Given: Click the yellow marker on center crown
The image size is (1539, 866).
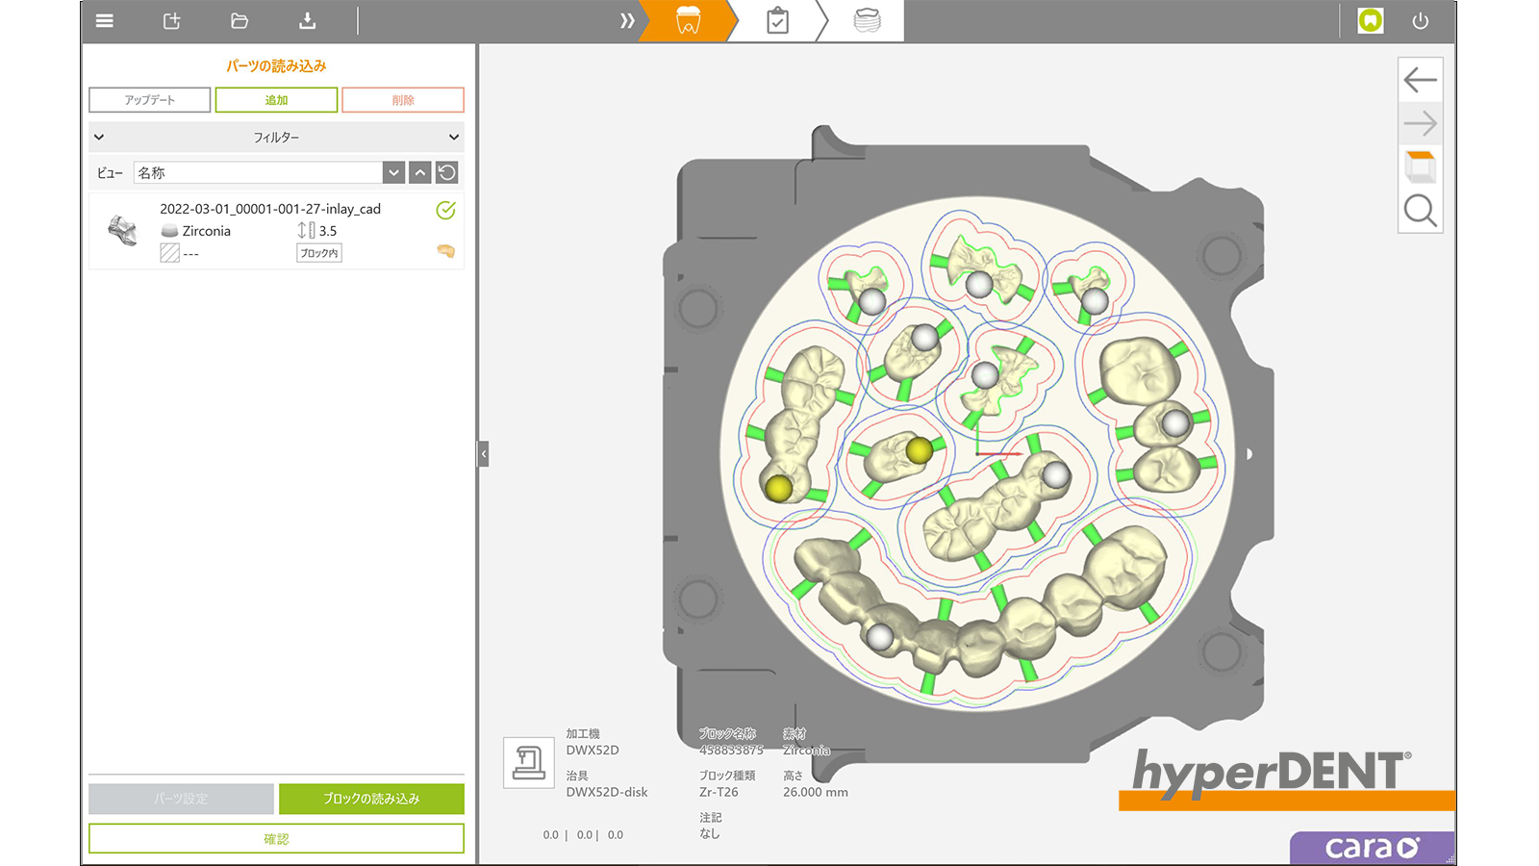Looking at the screenshot, I should (x=920, y=450).
